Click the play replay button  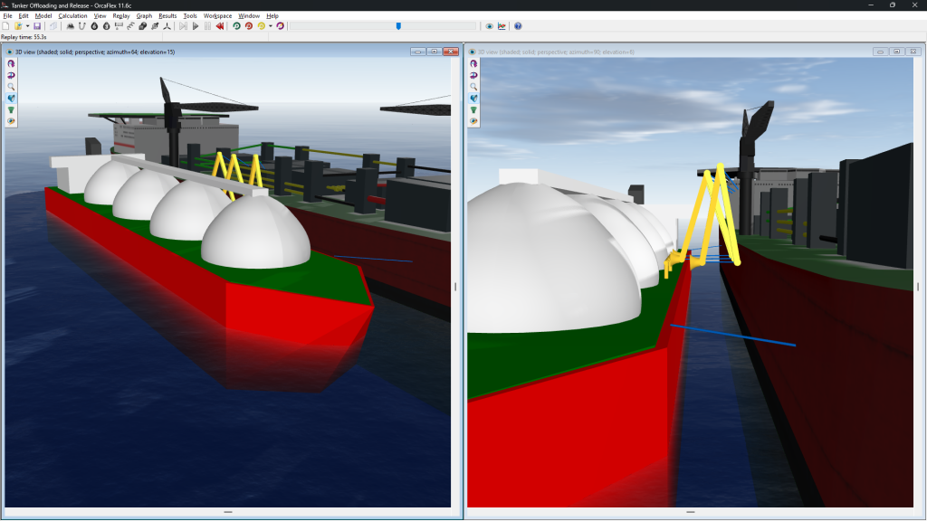point(196,26)
